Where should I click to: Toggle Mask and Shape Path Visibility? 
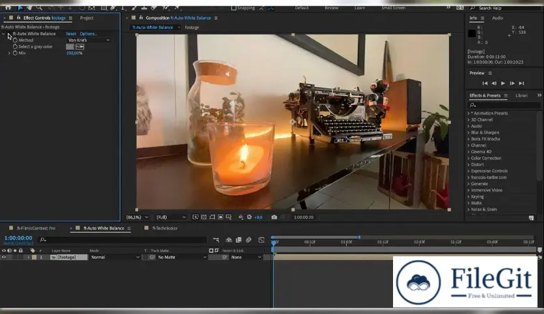tap(212, 217)
